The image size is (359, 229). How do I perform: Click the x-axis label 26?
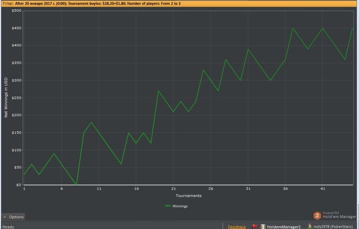211,189
